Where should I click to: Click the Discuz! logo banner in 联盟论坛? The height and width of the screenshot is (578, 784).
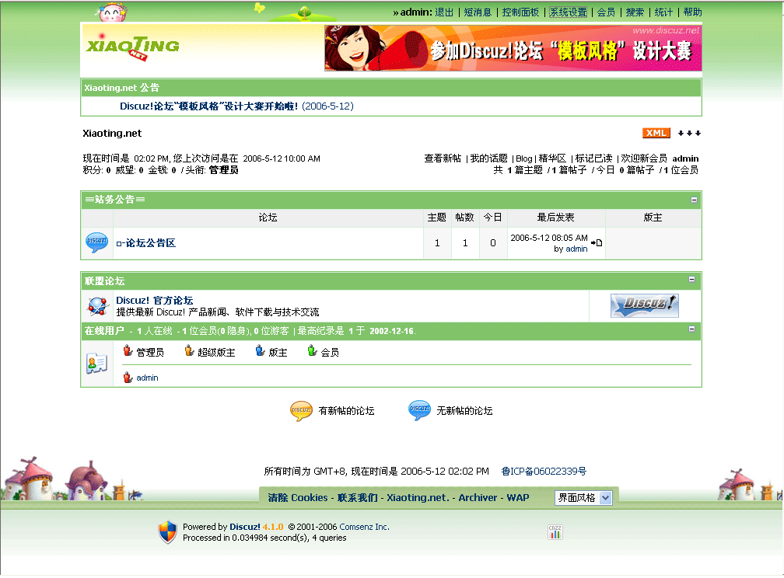coord(645,306)
